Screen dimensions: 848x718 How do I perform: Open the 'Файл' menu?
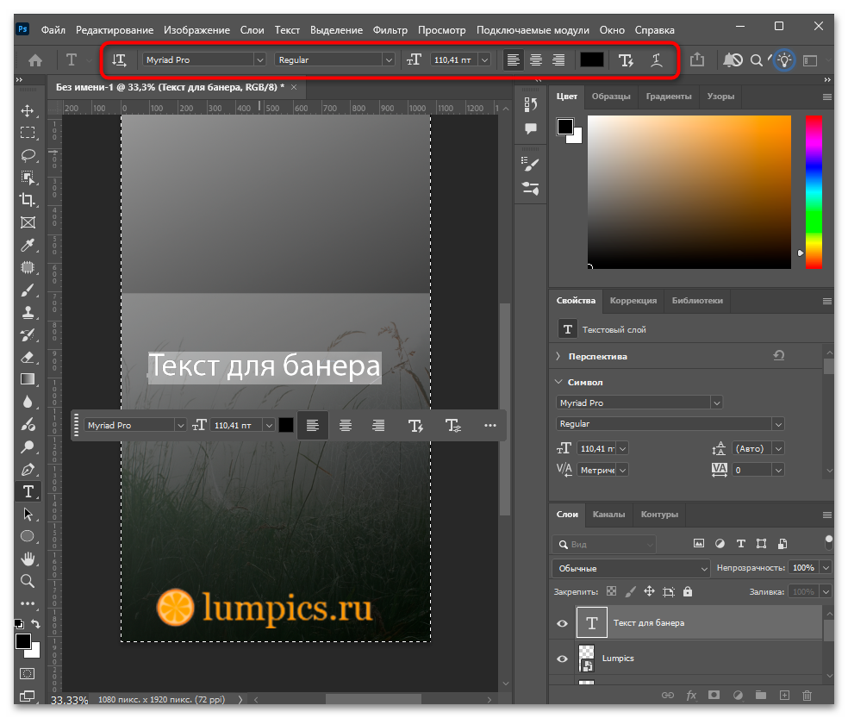53,30
